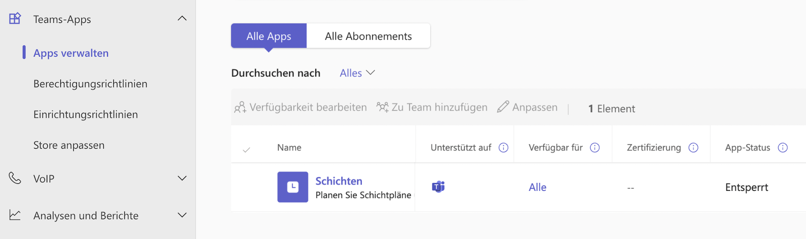The image size is (806, 239).
Task: Click the Anpassen pencil button
Action: coord(527,107)
